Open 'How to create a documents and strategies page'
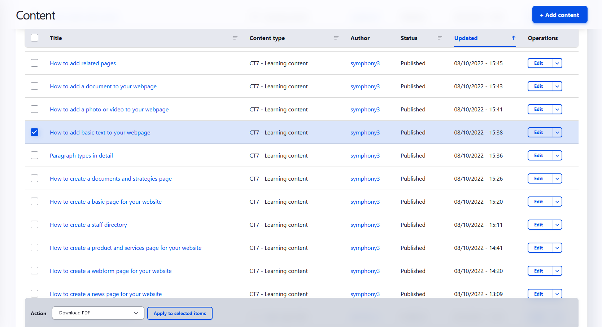The image size is (602, 327). click(x=111, y=179)
